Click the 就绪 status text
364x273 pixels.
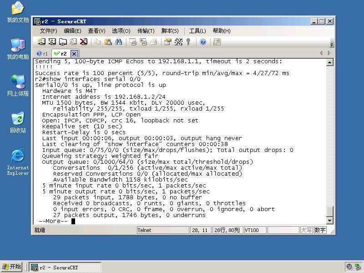click(40, 230)
